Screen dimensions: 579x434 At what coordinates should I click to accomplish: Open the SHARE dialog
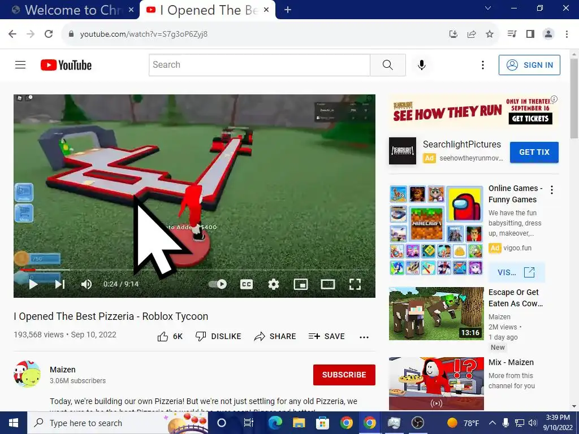pos(275,337)
